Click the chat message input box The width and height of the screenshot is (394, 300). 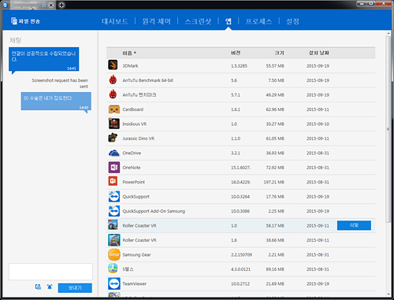coord(50,272)
